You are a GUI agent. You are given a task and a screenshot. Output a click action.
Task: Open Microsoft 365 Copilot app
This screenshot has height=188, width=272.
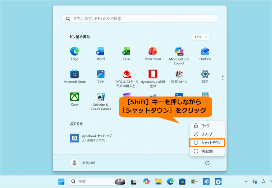(179, 56)
